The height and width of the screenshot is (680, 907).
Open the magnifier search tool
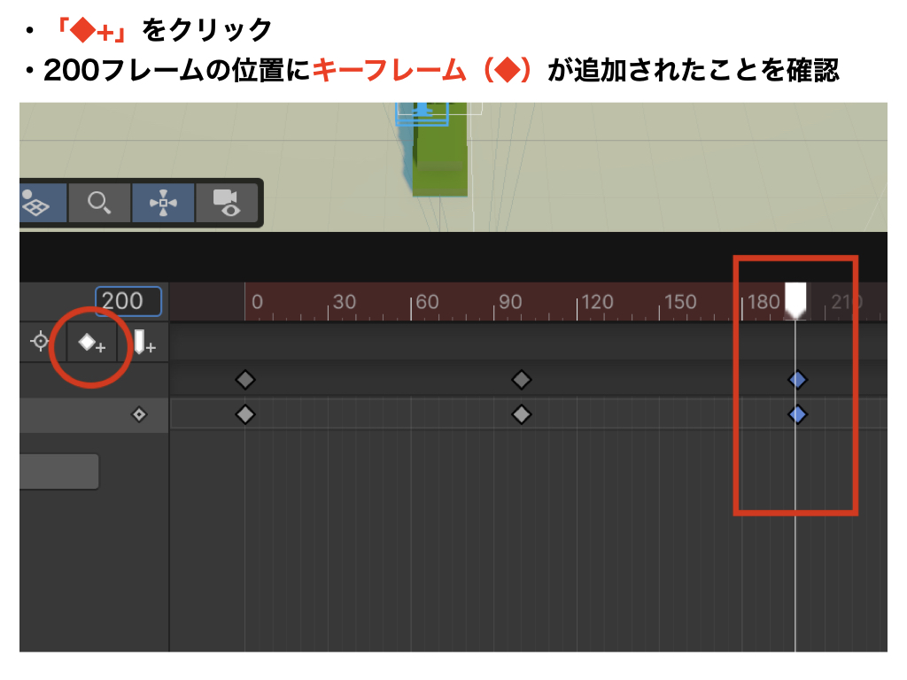99,203
